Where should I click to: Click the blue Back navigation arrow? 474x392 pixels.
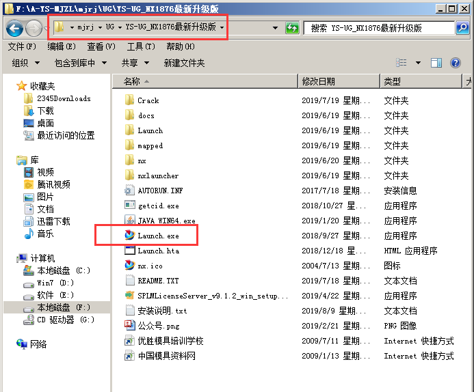pyautogui.click(x=14, y=29)
